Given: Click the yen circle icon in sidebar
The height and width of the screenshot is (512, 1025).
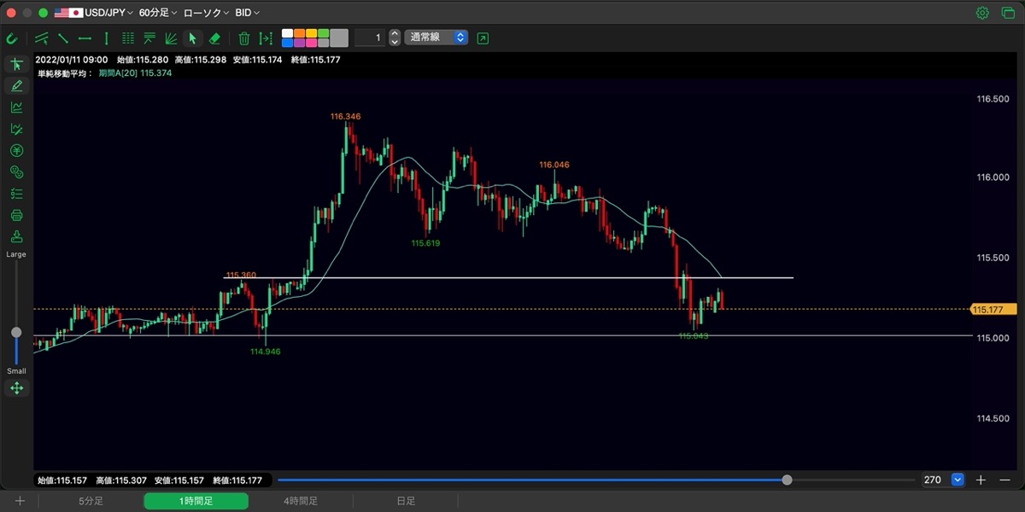Looking at the screenshot, I should (x=16, y=151).
